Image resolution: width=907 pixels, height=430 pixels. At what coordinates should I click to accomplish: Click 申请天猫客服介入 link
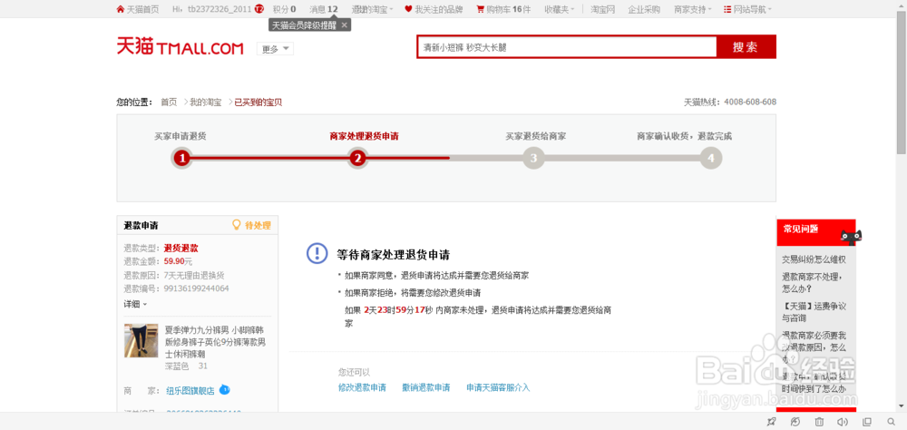(498, 387)
